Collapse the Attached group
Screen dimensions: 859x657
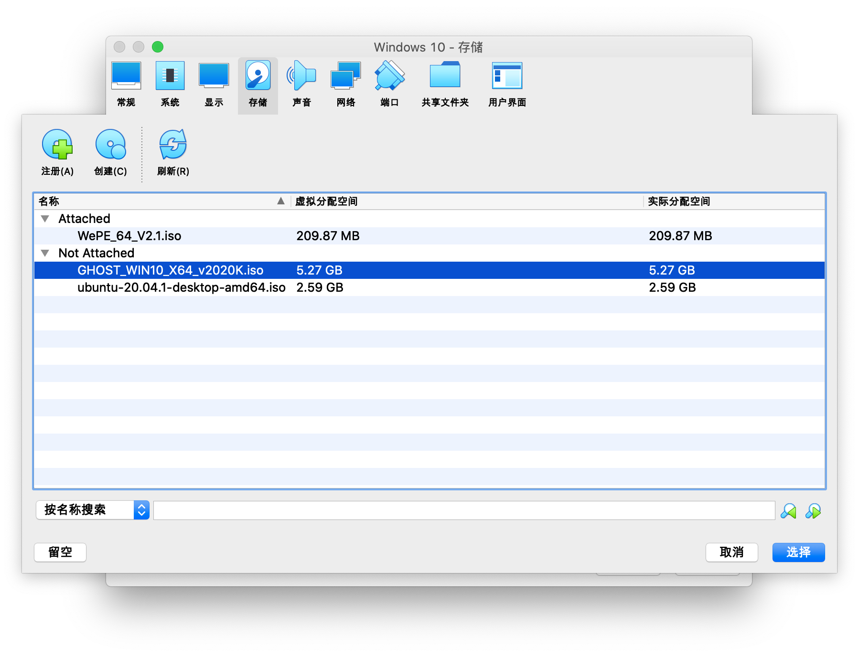(x=45, y=219)
